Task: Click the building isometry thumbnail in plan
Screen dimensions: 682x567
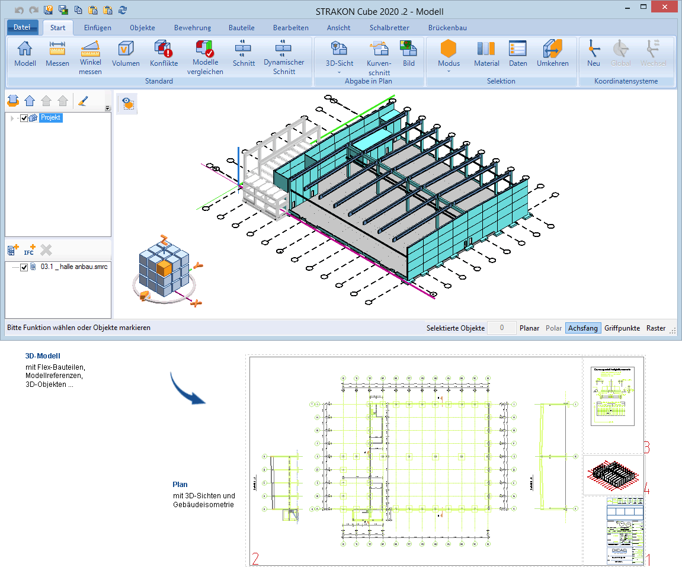Action: [613, 475]
